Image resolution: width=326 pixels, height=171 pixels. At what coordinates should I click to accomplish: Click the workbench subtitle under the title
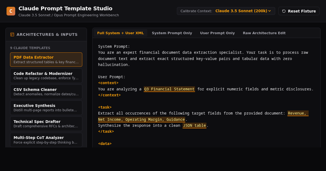coord(69,15)
